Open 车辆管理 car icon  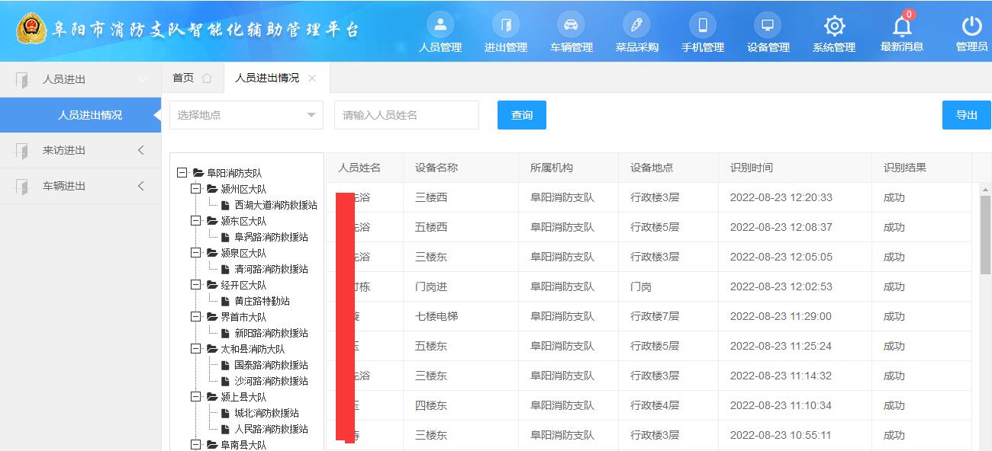coord(571,26)
